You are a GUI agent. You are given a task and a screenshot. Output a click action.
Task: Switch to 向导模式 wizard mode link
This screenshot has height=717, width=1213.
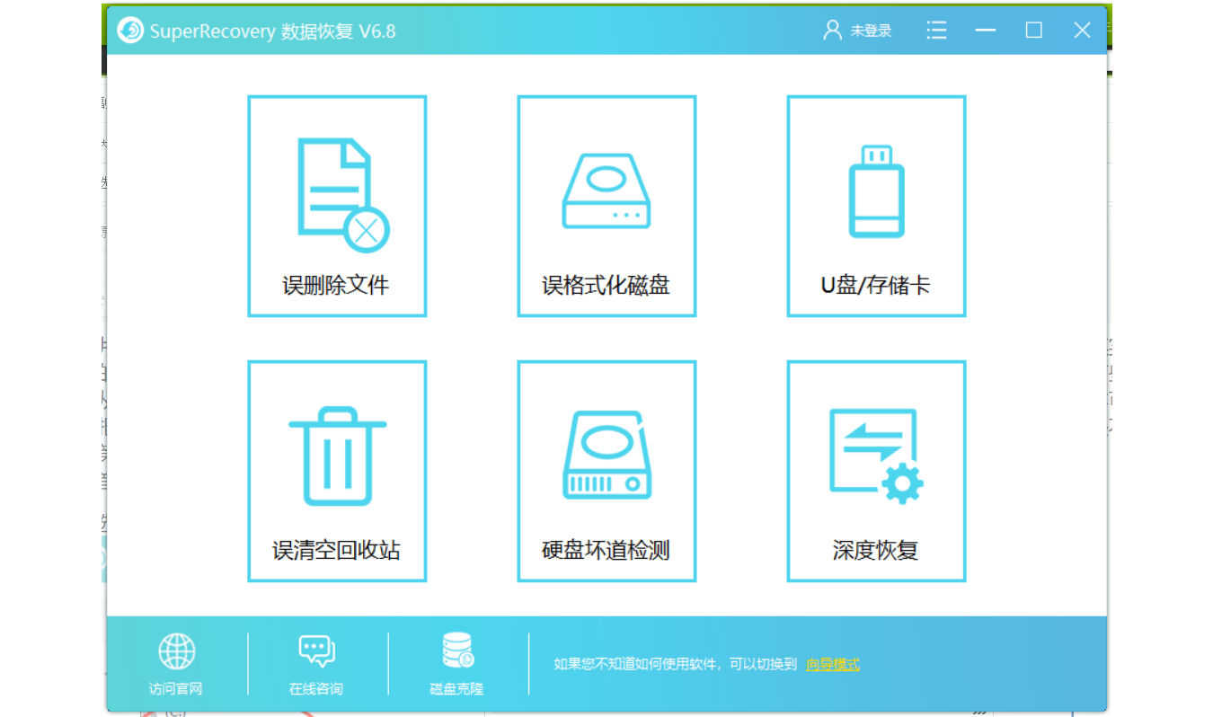[833, 665]
